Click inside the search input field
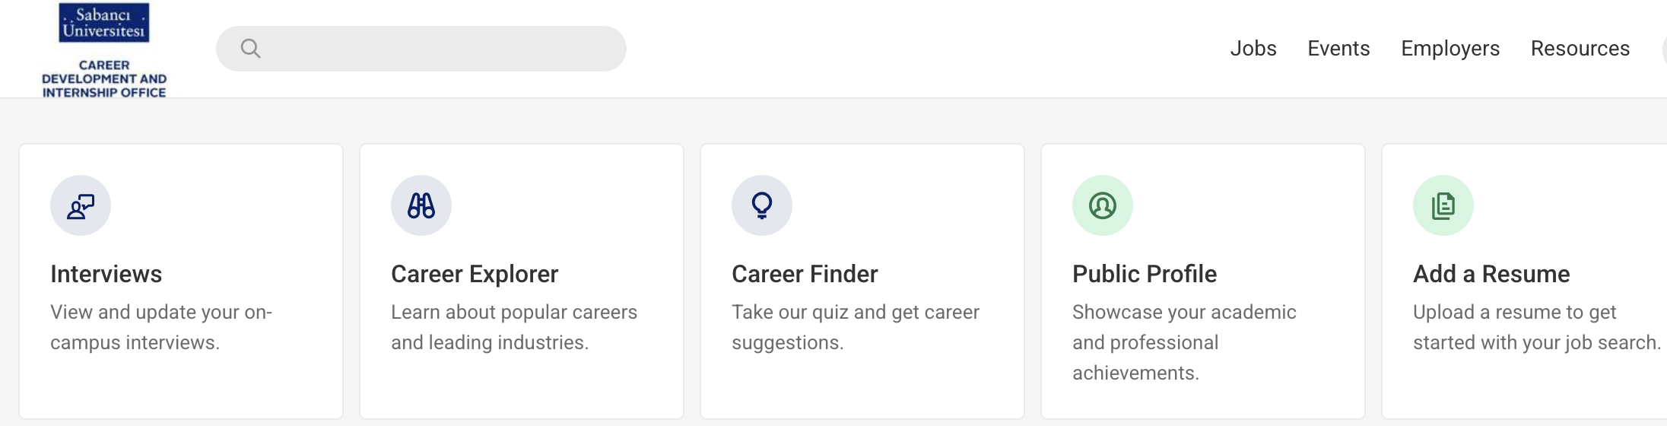 click(441, 49)
